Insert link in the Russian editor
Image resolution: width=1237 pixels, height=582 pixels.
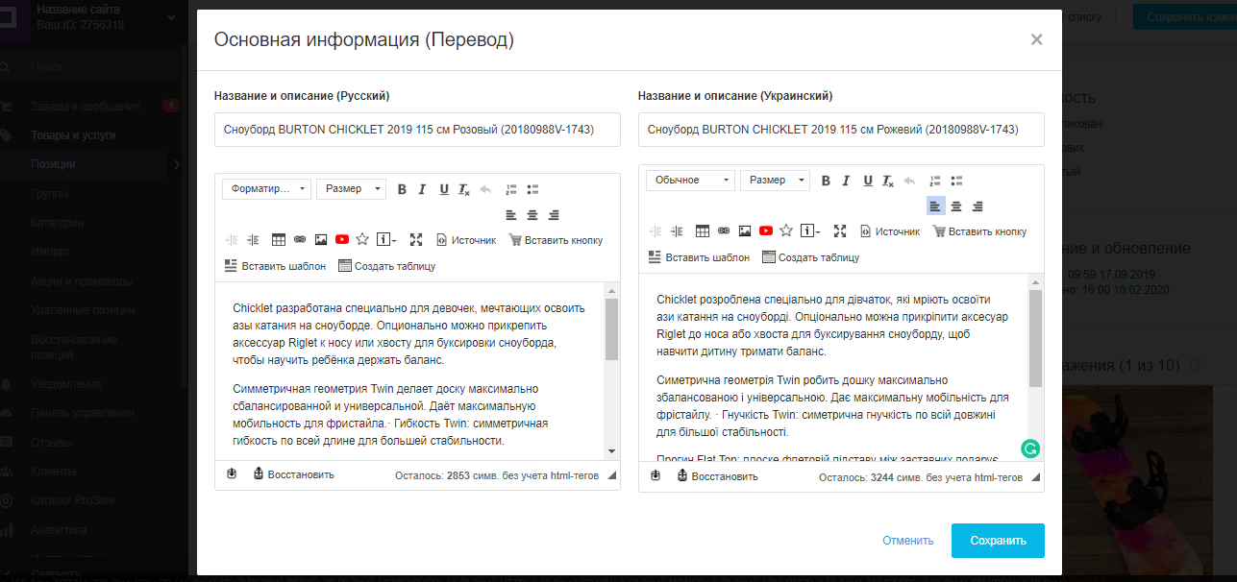300,240
